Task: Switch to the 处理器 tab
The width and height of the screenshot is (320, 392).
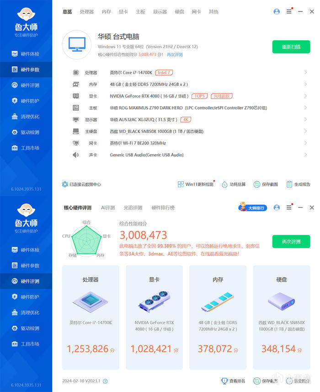Action: 87,11
